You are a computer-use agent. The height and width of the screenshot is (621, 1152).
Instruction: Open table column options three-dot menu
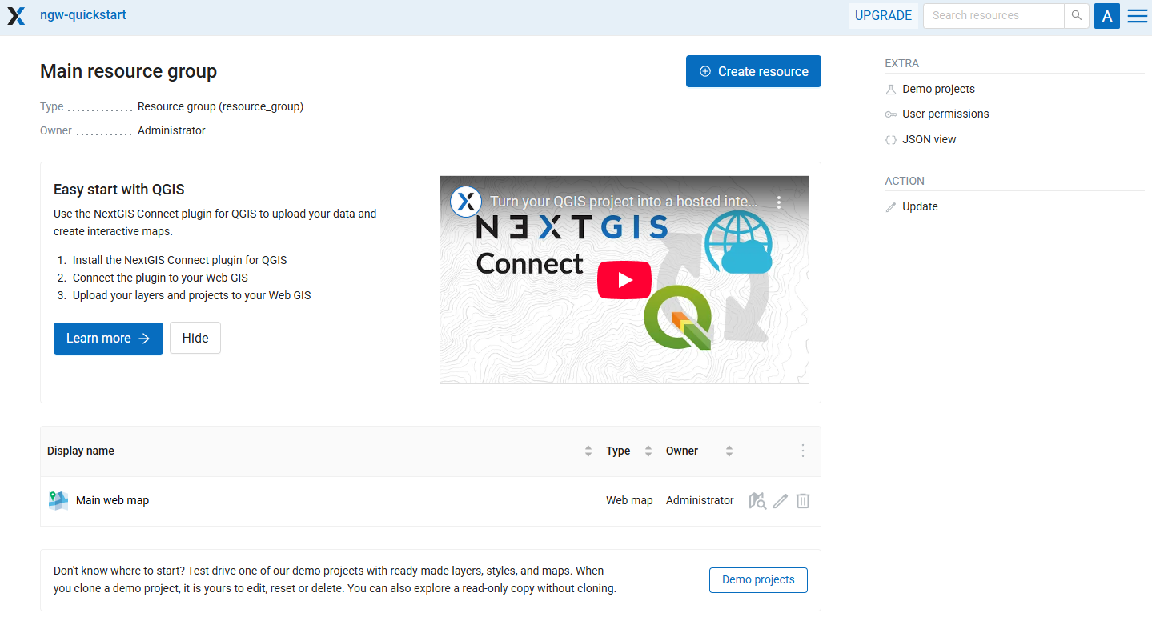click(x=803, y=451)
